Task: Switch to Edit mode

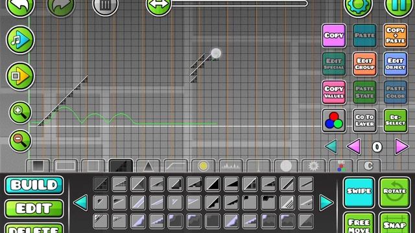Action: click(34, 208)
